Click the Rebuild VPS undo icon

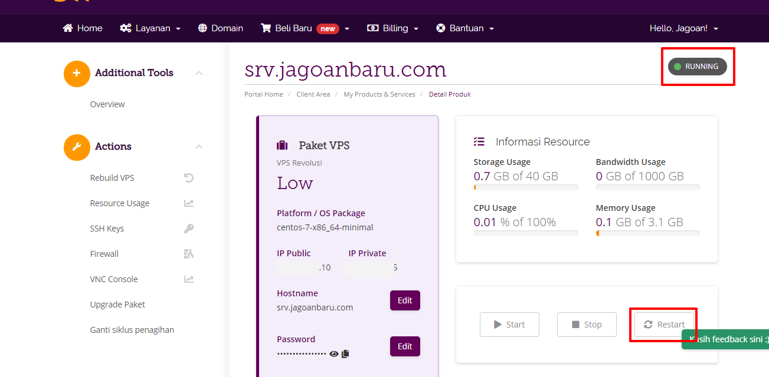[189, 178]
